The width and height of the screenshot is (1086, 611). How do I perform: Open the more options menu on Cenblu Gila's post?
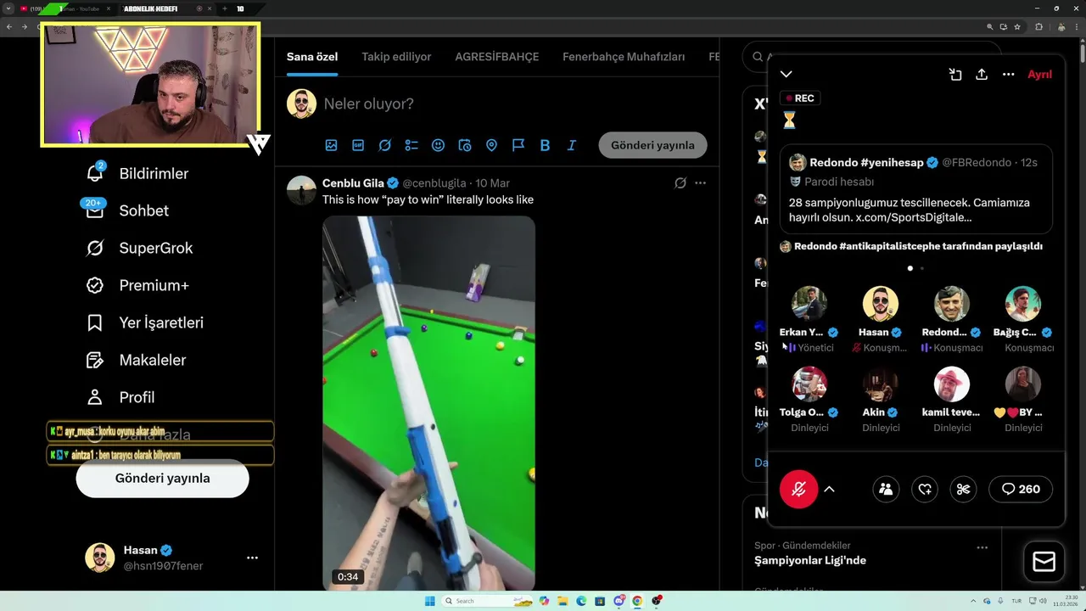coord(700,182)
